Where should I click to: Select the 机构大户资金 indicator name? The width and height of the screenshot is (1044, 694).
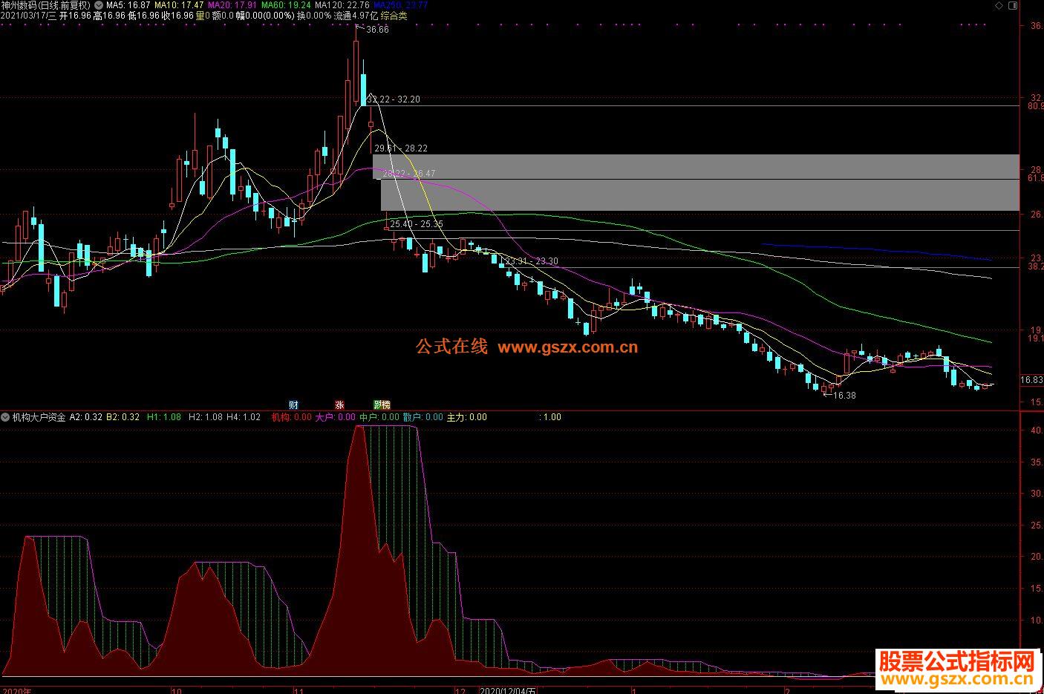[x=39, y=417]
